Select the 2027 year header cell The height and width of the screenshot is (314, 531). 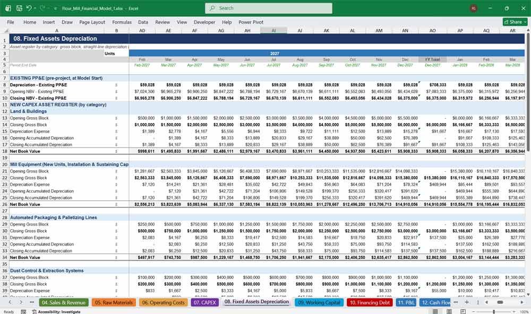tap(275, 54)
